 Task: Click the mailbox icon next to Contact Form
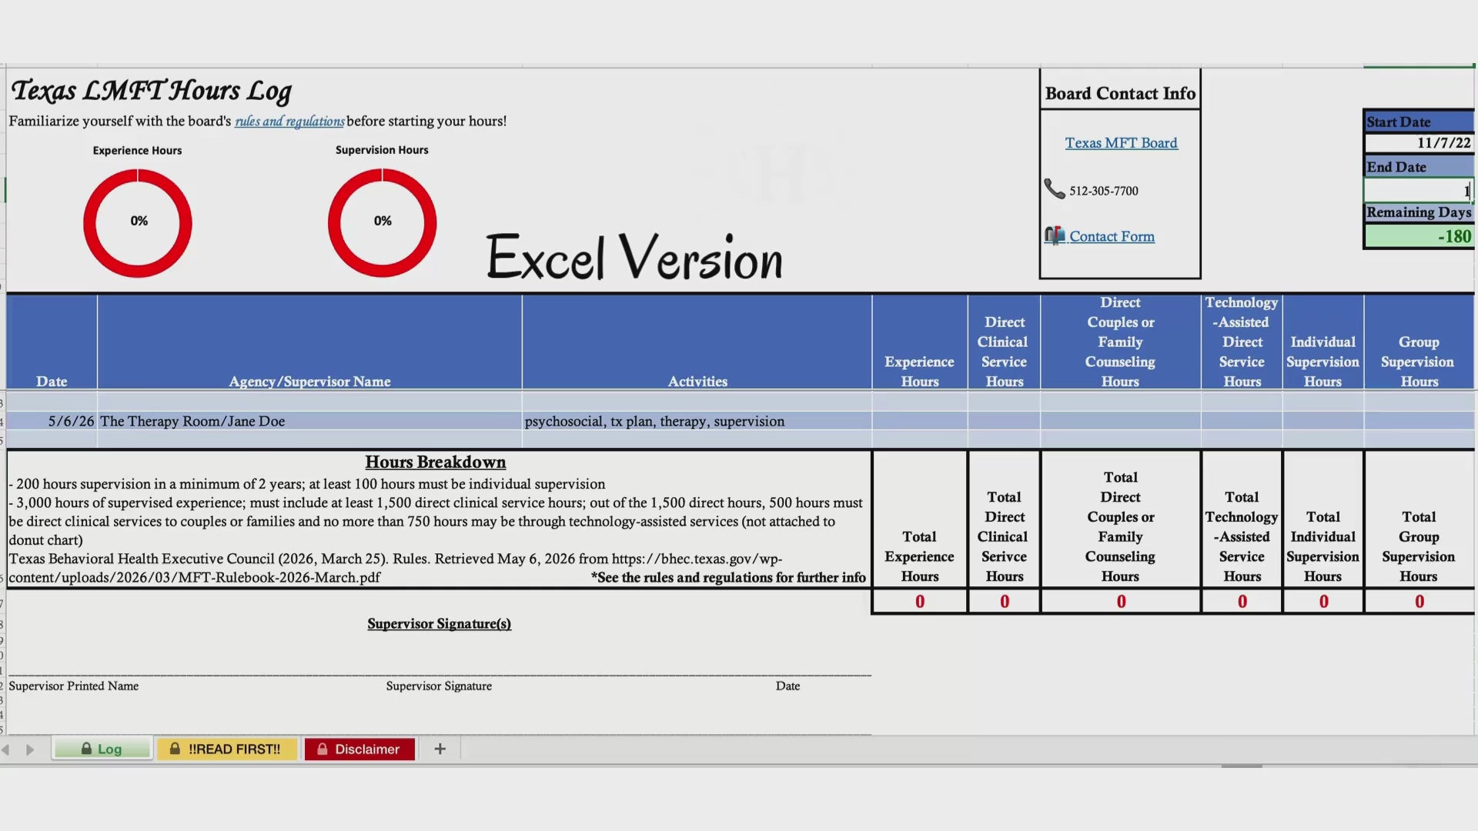pyautogui.click(x=1055, y=235)
